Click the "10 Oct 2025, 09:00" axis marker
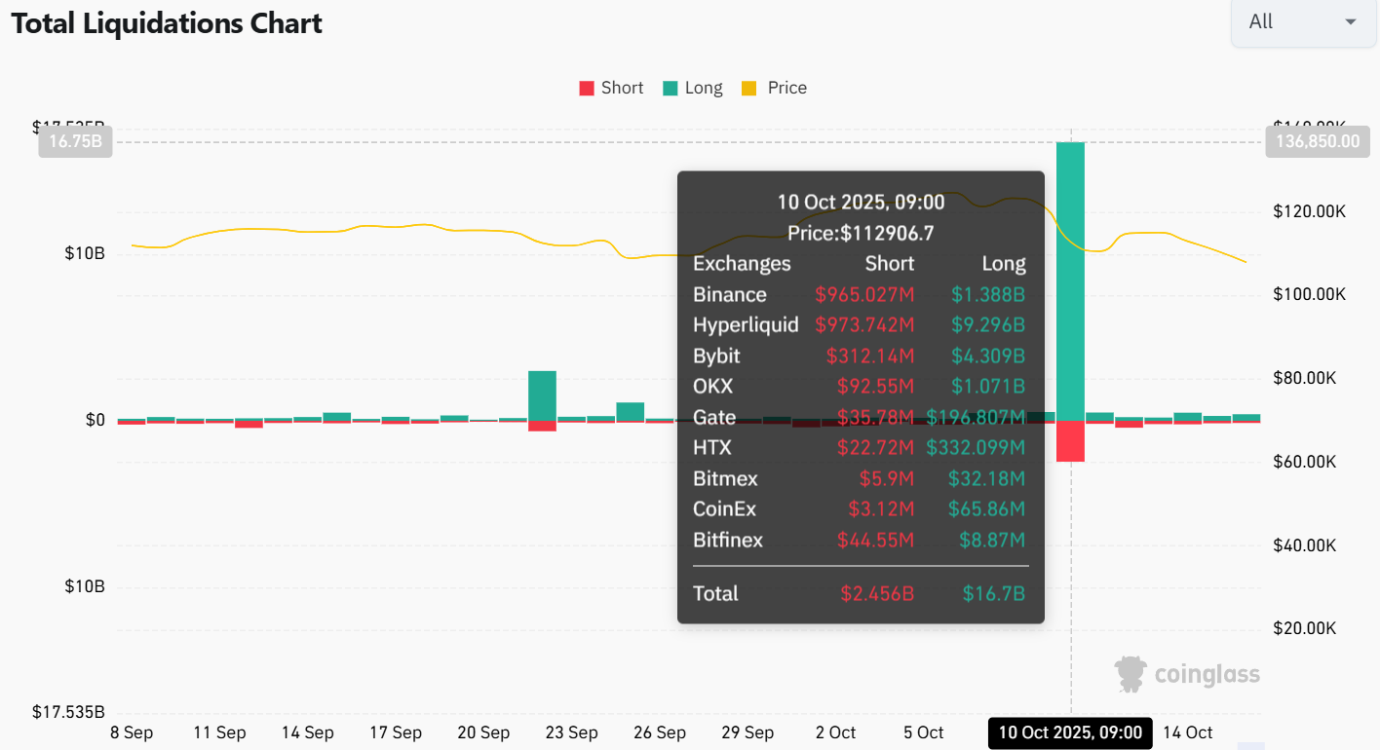The image size is (1380, 750). (1069, 732)
